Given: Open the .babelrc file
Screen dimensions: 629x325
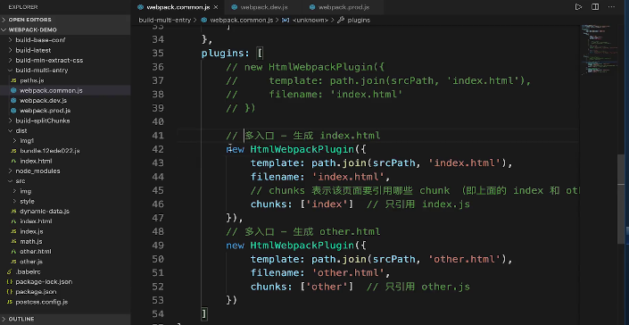Looking at the screenshot, I should tap(65, 271).
